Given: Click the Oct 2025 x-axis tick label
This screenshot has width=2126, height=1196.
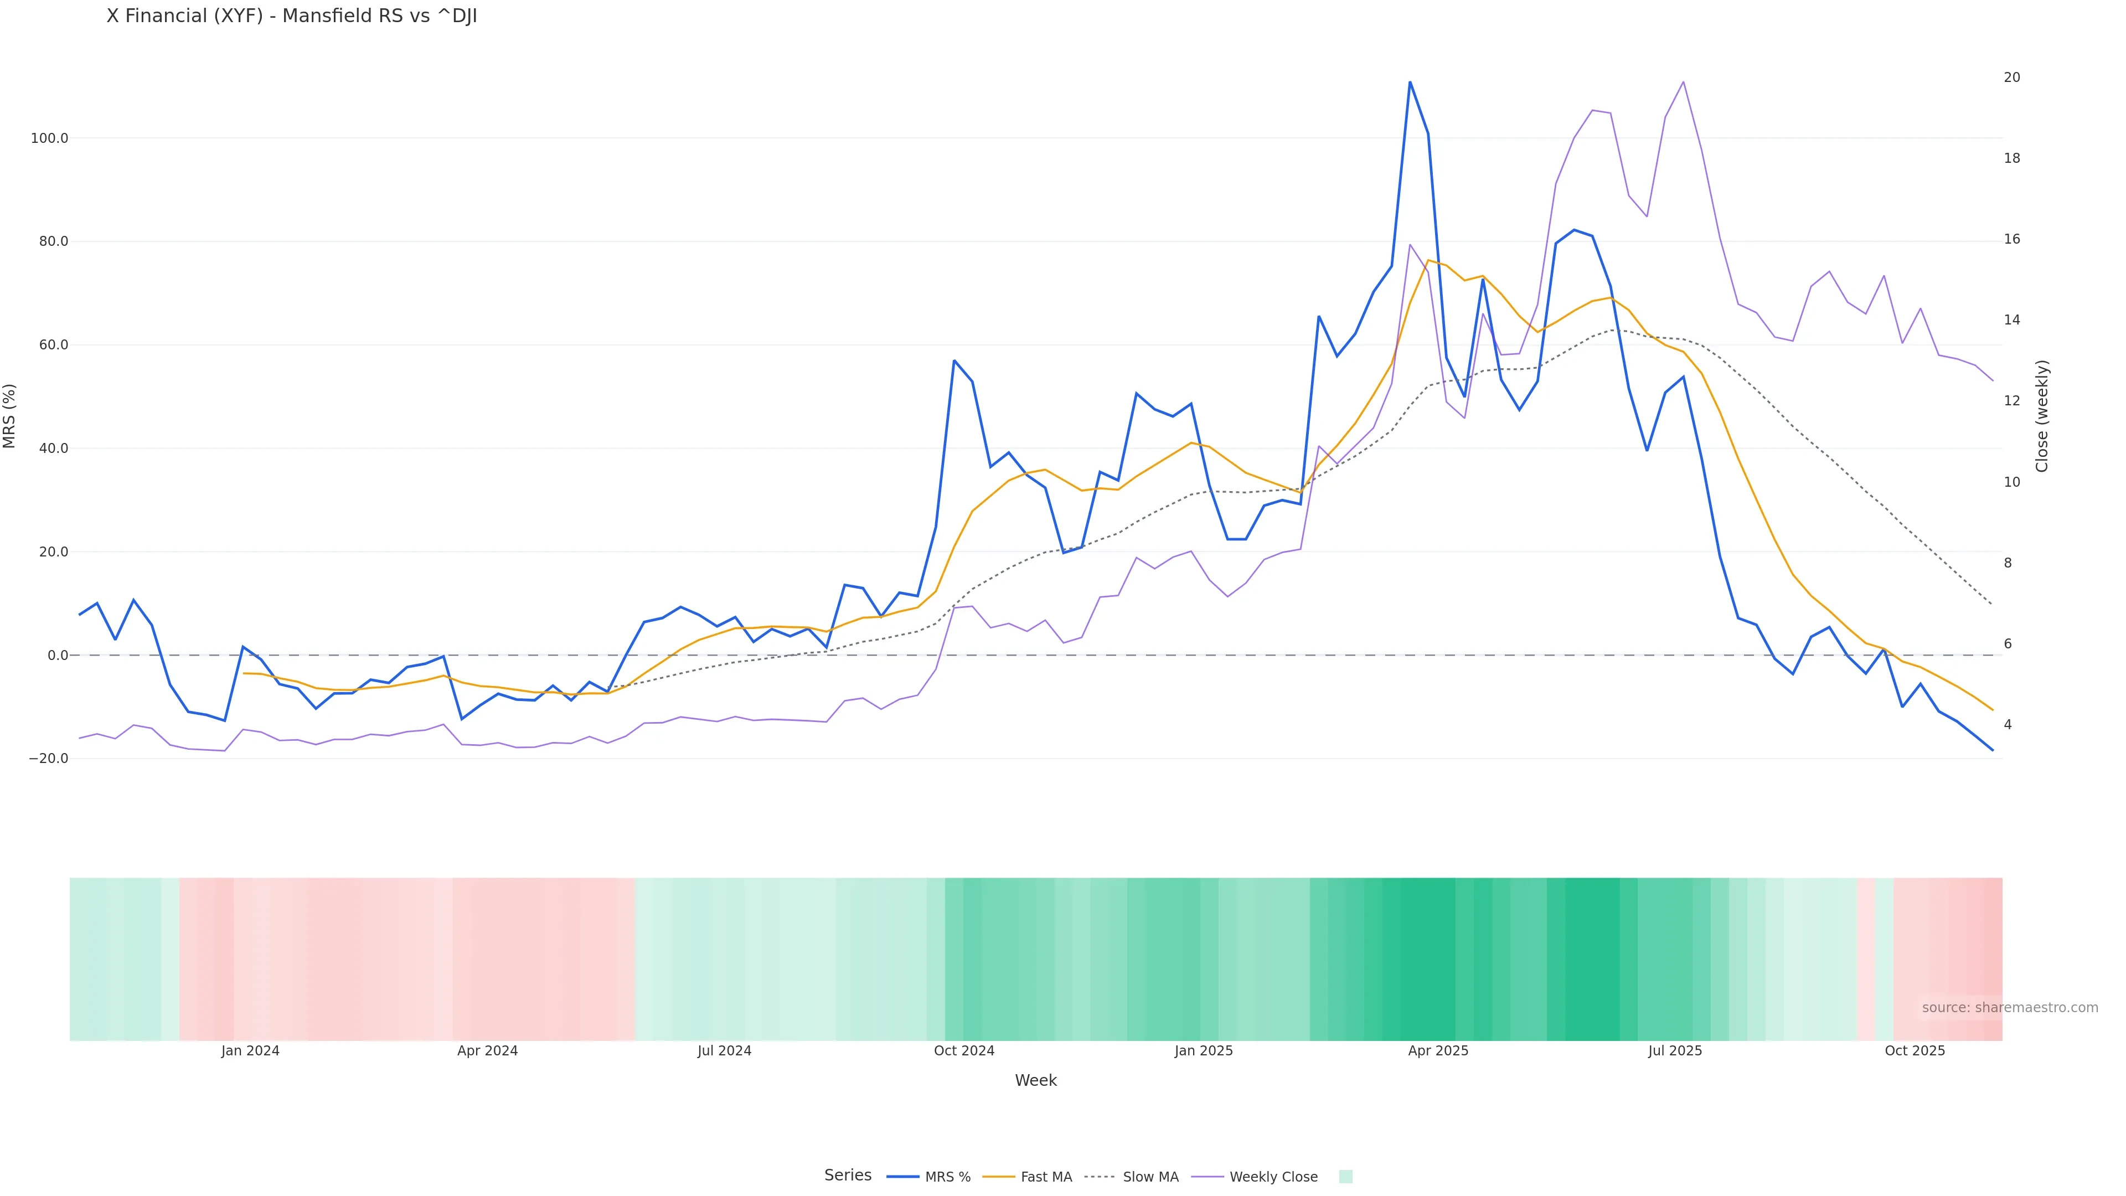Looking at the screenshot, I should 1915,1051.
